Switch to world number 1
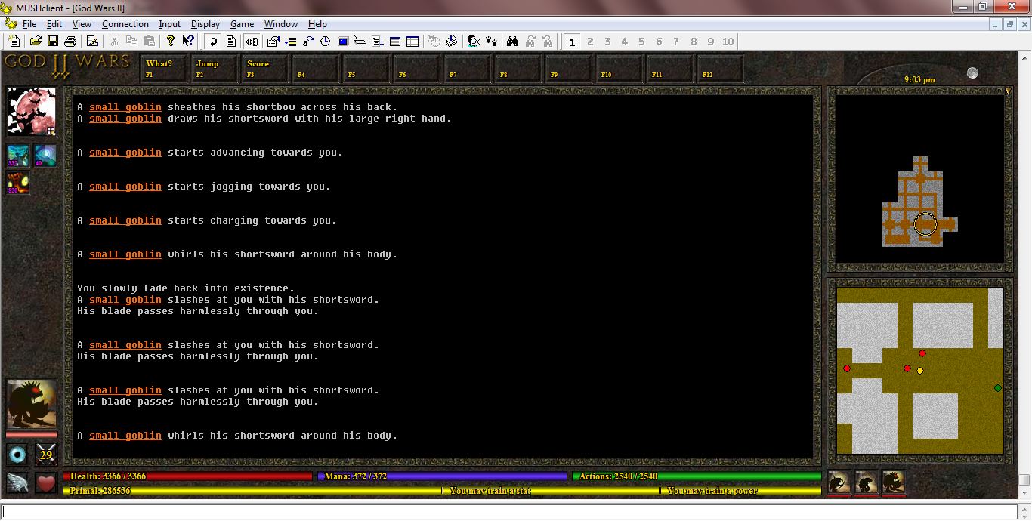Screen dimensions: 1032x521 573,42
